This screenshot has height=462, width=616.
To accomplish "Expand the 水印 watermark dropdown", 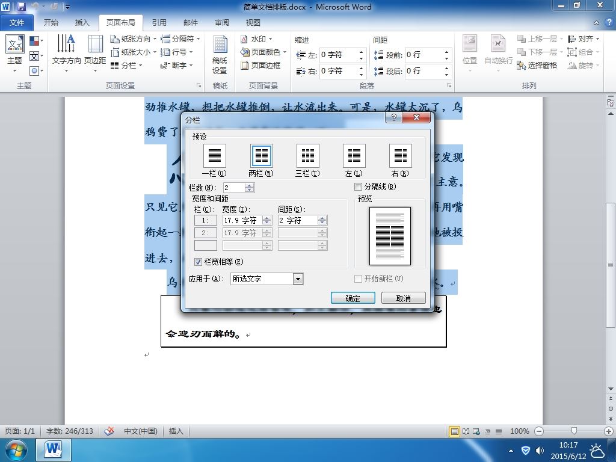I will pos(271,39).
